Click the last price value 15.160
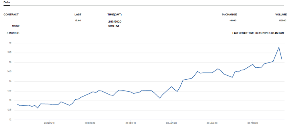 pos(78,20)
